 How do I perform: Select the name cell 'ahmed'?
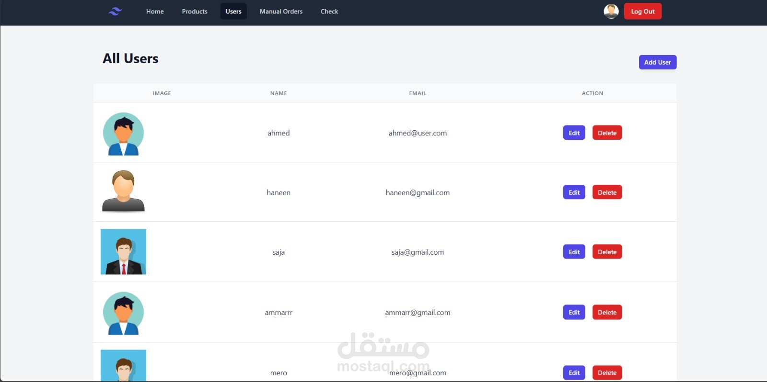[279, 133]
